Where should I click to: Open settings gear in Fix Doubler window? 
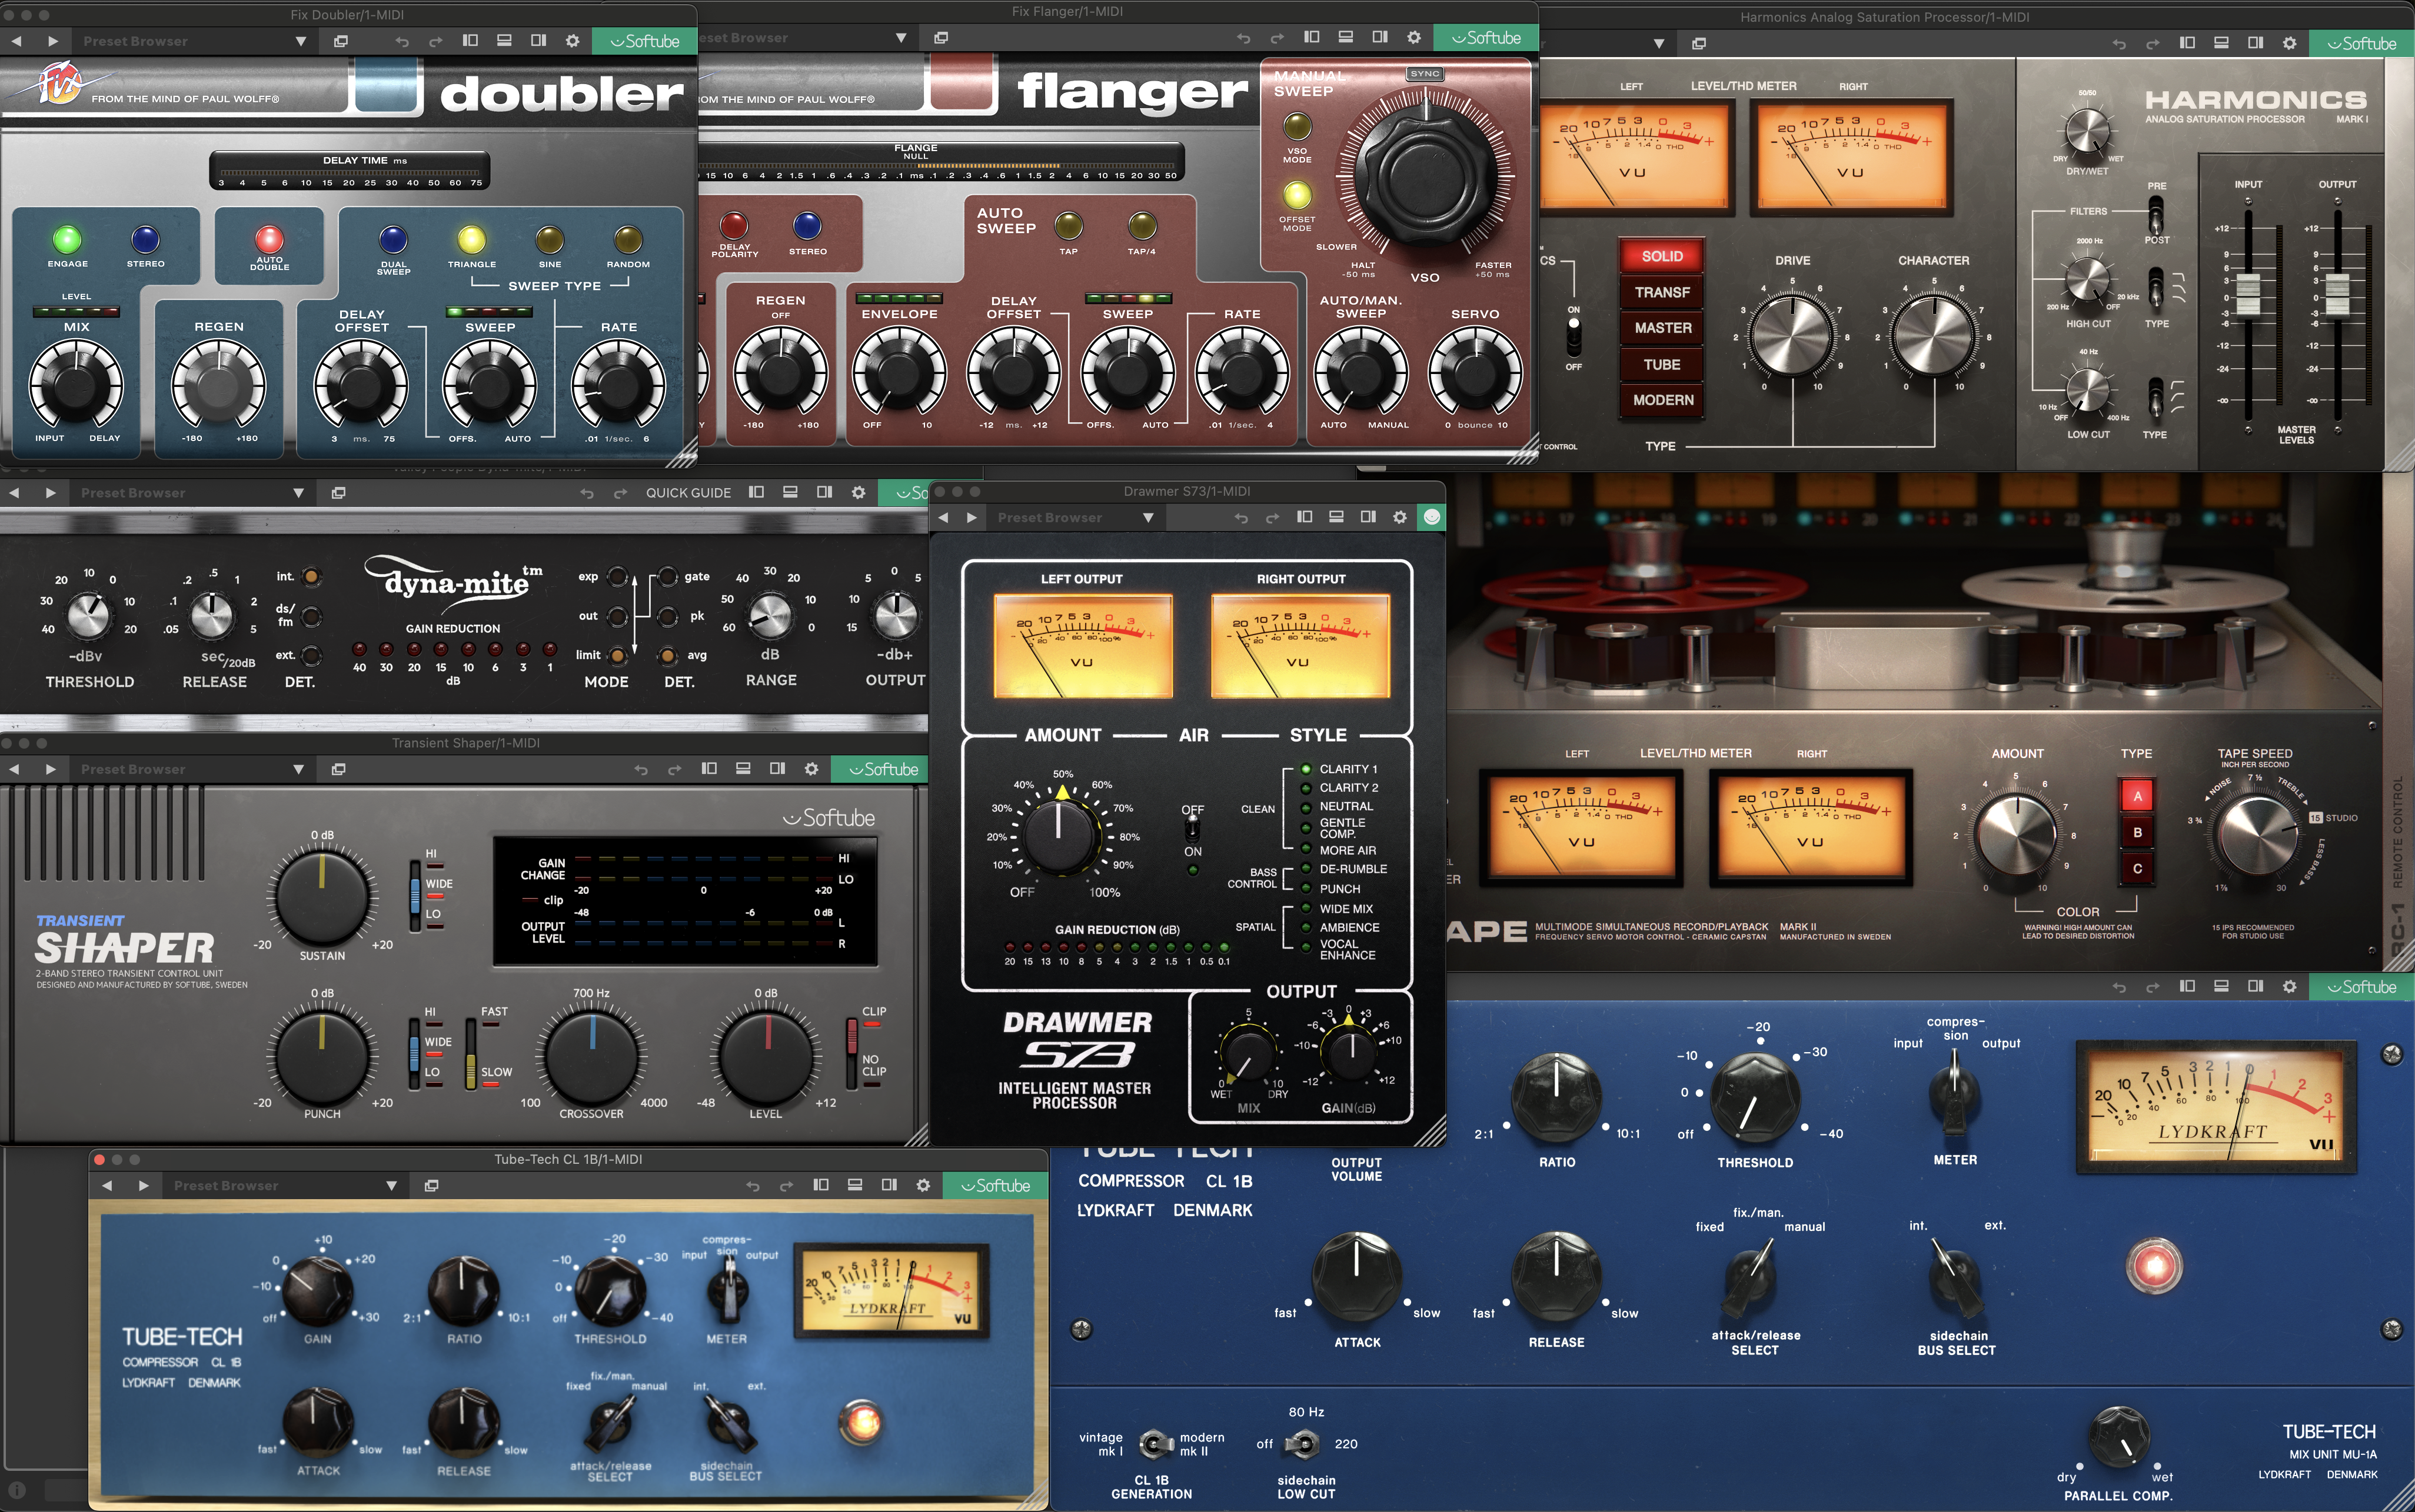572,41
